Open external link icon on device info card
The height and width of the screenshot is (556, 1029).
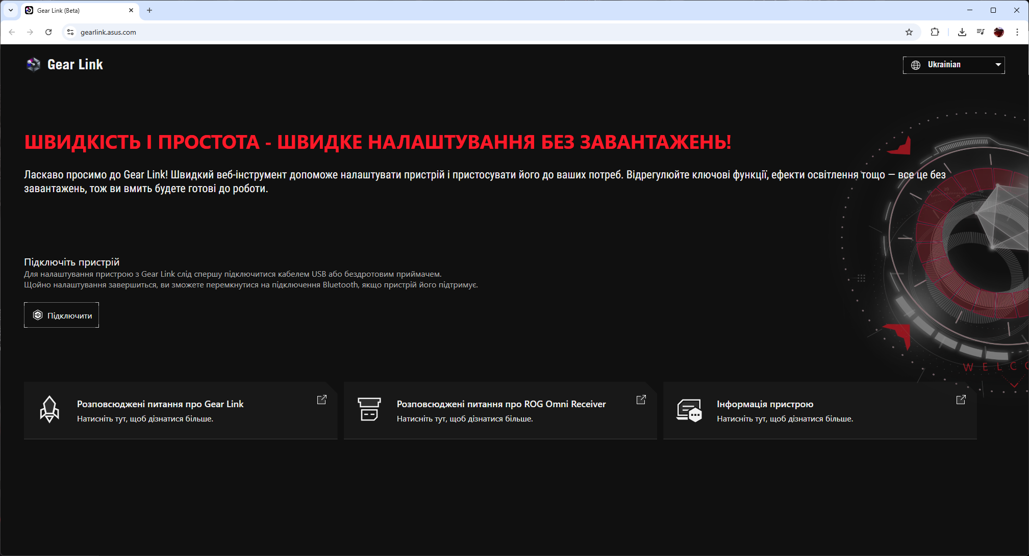961,400
